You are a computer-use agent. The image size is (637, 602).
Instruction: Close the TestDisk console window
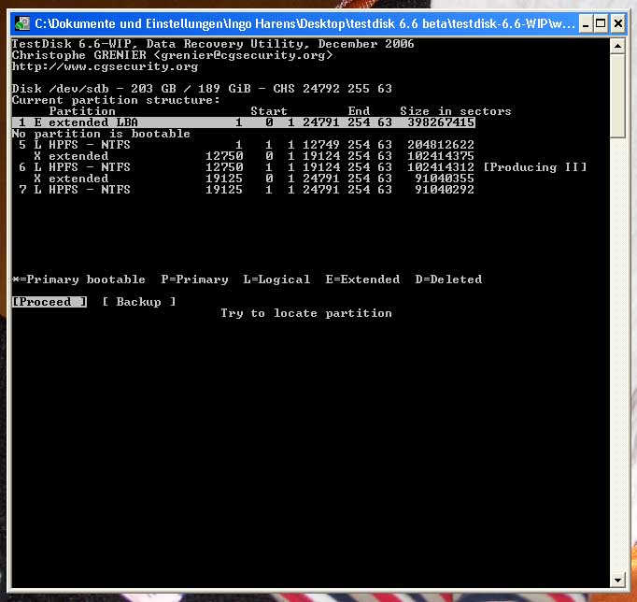pyautogui.click(x=618, y=23)
